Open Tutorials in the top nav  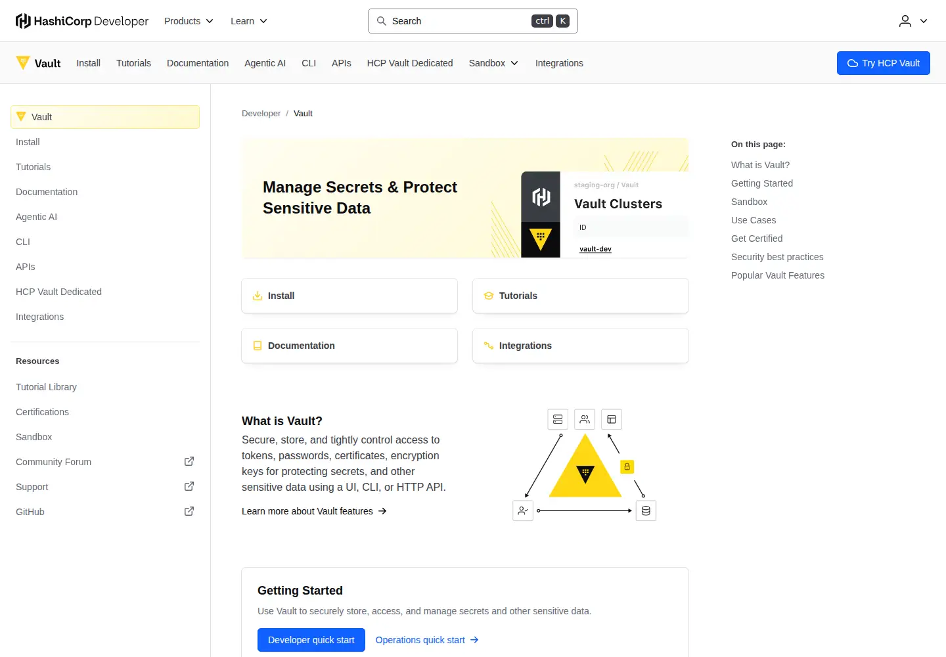click(133, 63)
